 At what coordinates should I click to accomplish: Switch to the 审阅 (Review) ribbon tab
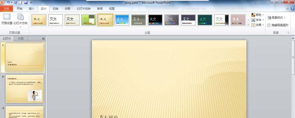(100, 9)
